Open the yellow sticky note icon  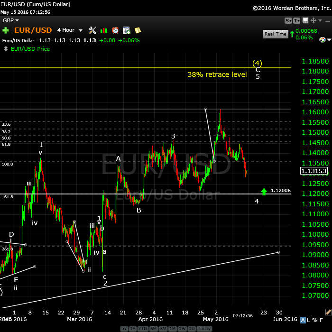pos(138,30)
